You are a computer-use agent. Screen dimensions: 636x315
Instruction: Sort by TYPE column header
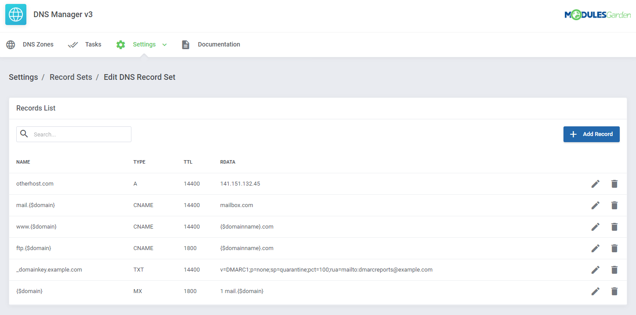139,162
